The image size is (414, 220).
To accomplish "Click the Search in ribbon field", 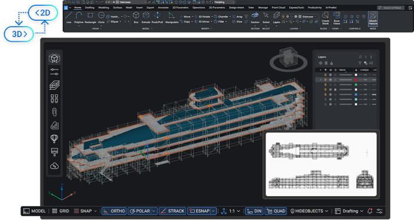I will click(391, 8).
